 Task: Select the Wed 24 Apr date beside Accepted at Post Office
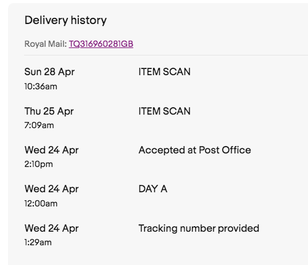[x=51, y=150]
